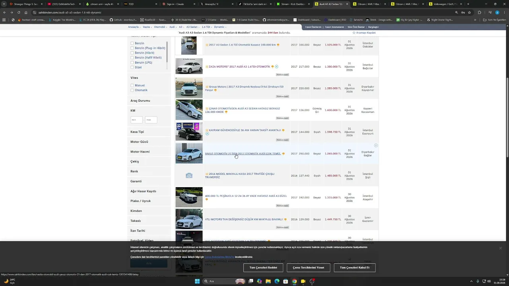This screenshot has height=286, width=509.
Task: Click the video icon on KAYRAM listing
Action: coord(207,134)
